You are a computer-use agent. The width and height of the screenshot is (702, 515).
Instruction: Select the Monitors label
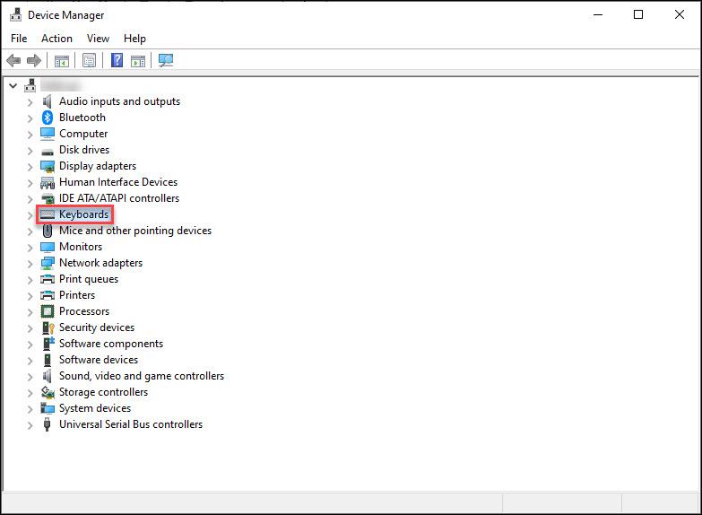point(81,247)
